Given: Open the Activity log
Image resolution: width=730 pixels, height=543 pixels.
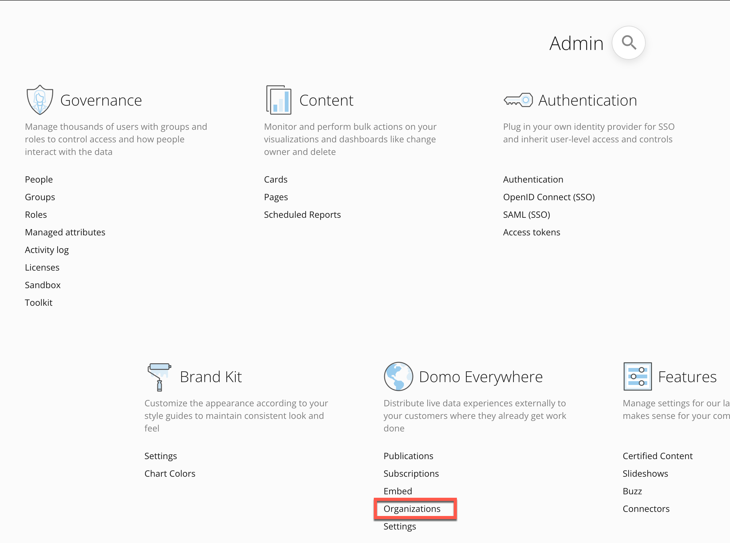Looking at the screenshot, I should click(46, 250).
